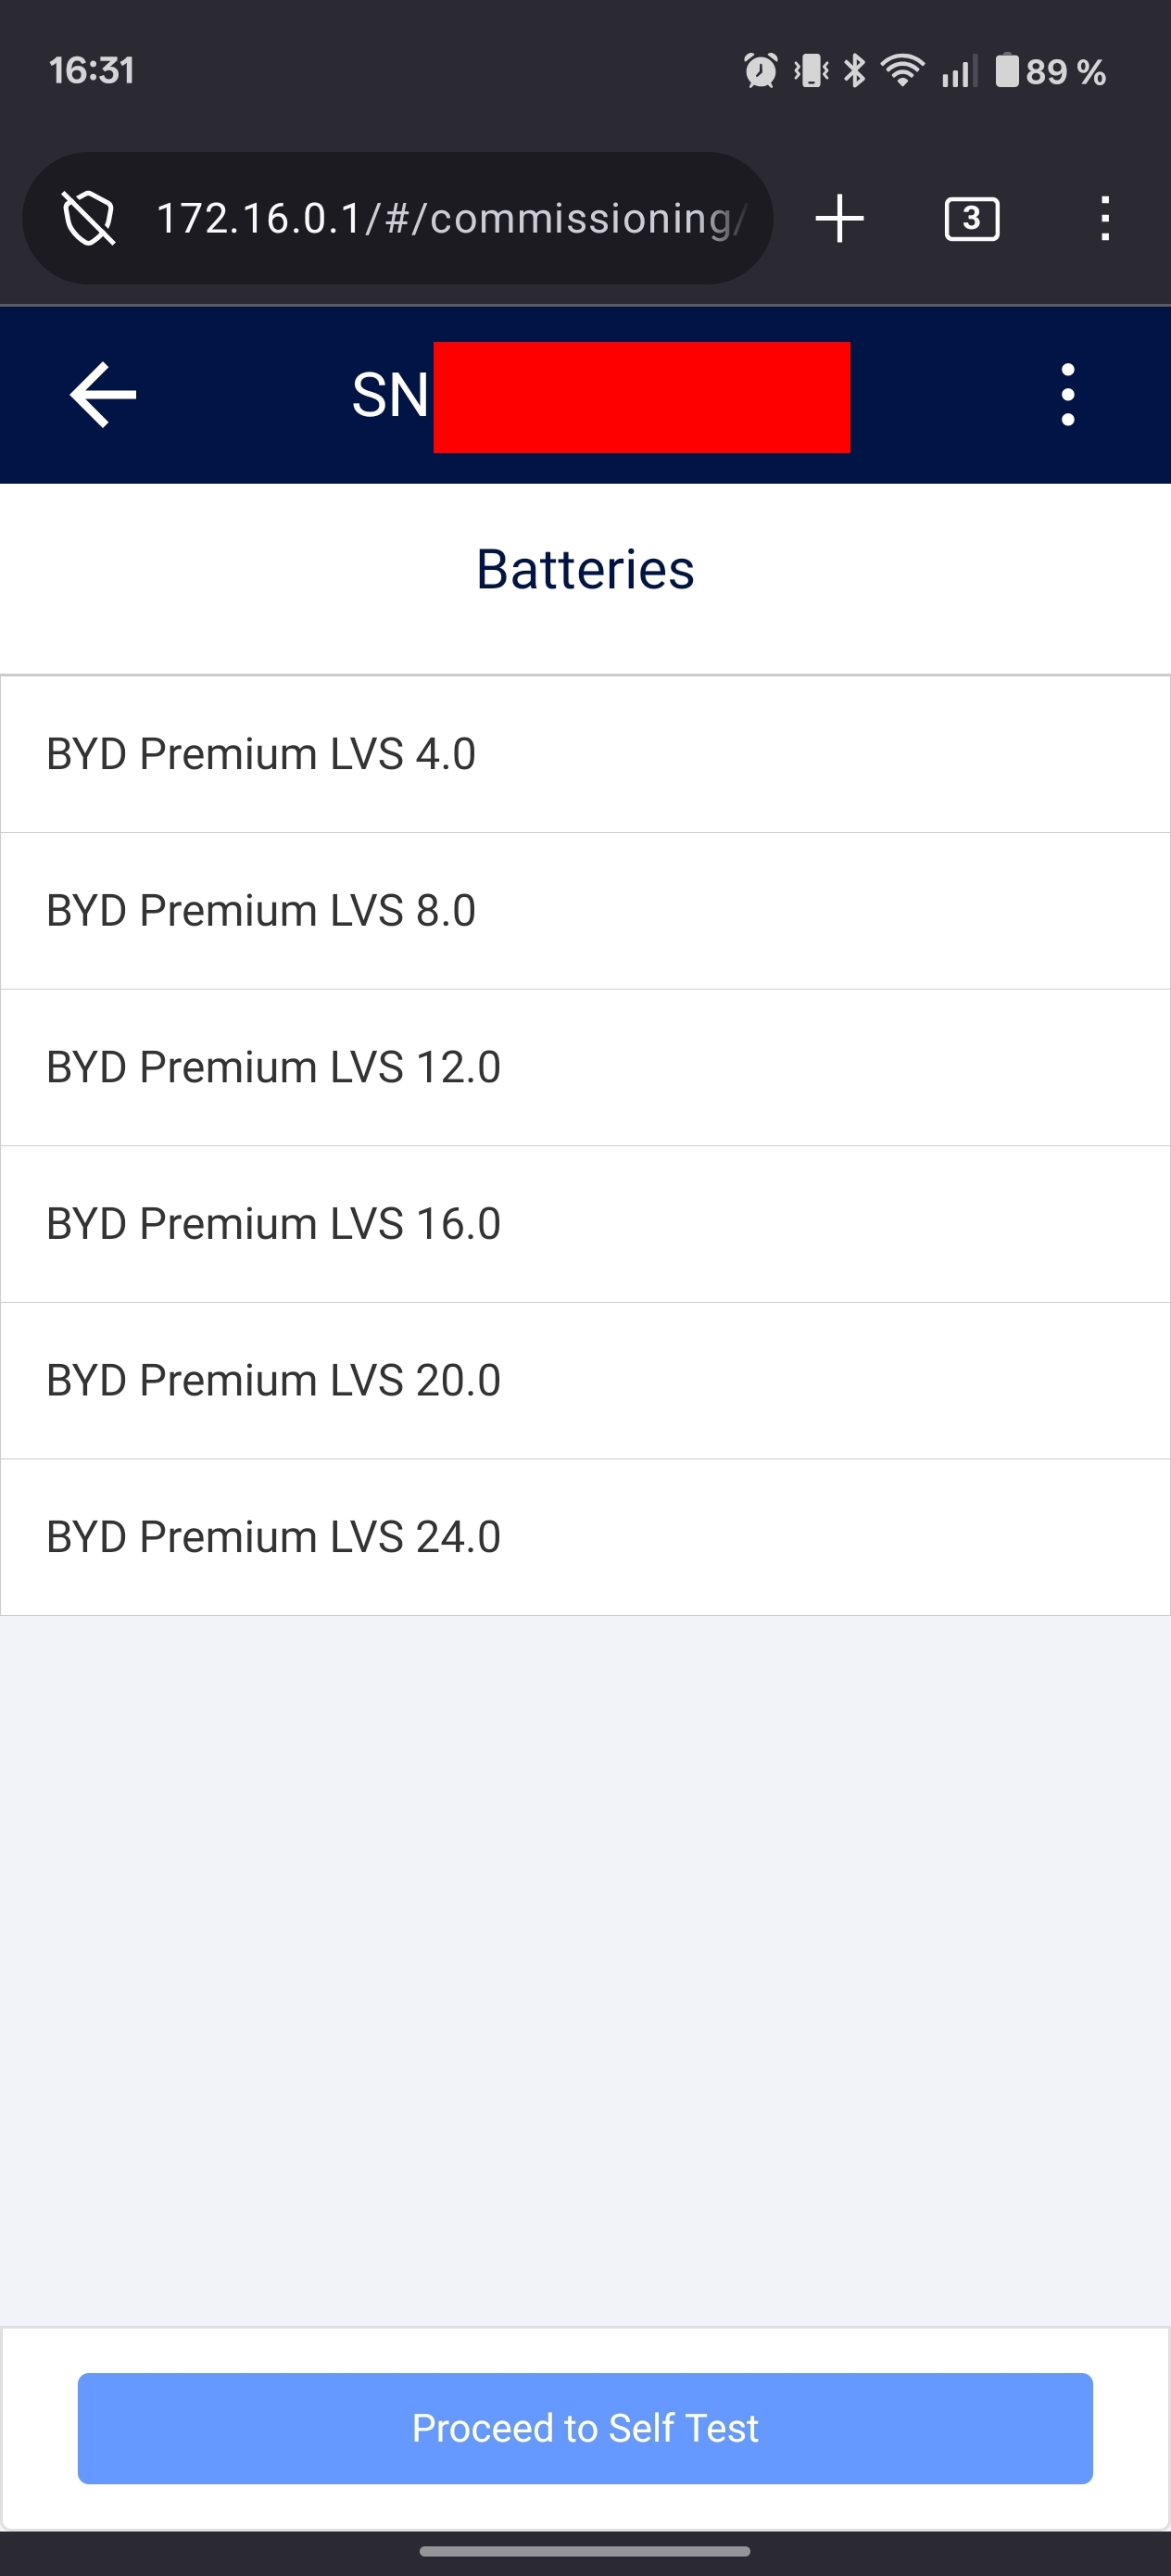Tap the Bluetooth icon in status bar
The height and width of the screenshot is (2576, 1171).
pyautogui.click(x=854, y=71)
